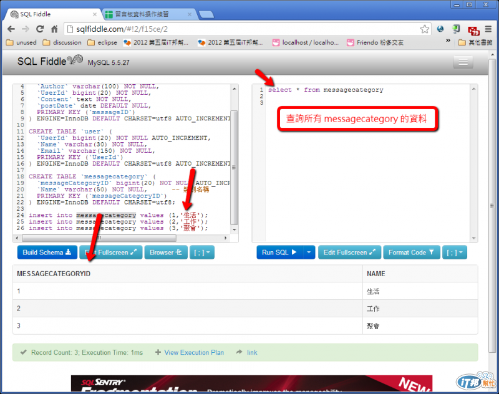Switch to the 留言板資料操作練習 tab
The image size is (499, 394).
pyautogui.click(x=147, y=14)
